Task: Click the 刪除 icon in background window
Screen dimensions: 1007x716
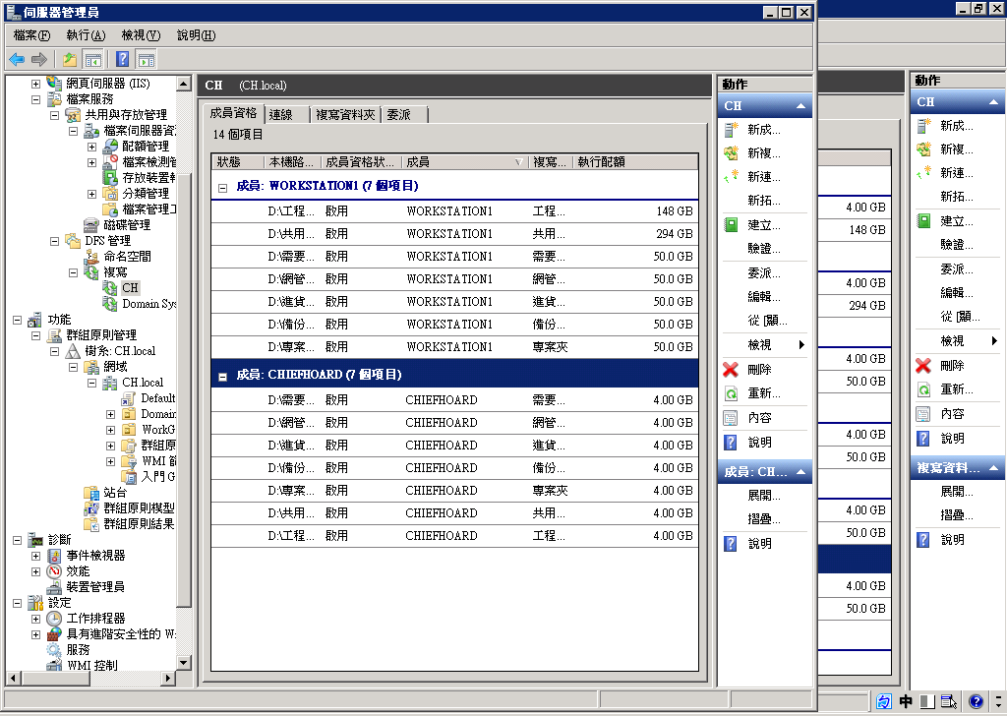Action: coord(923,366)
